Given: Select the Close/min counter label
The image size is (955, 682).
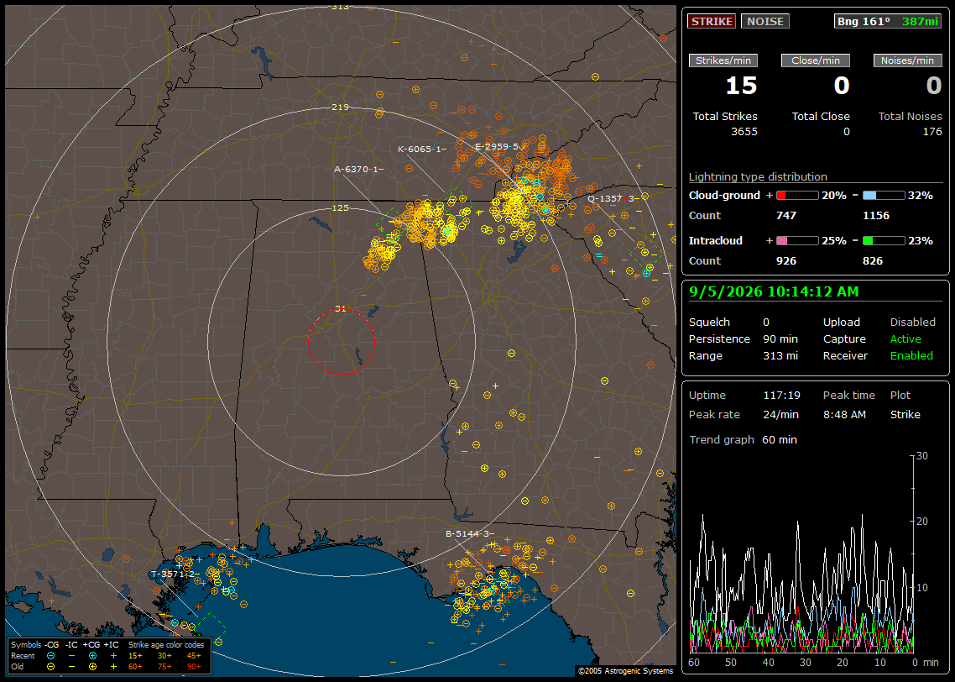Looking at the screenshot, I should tap(816, 60).
